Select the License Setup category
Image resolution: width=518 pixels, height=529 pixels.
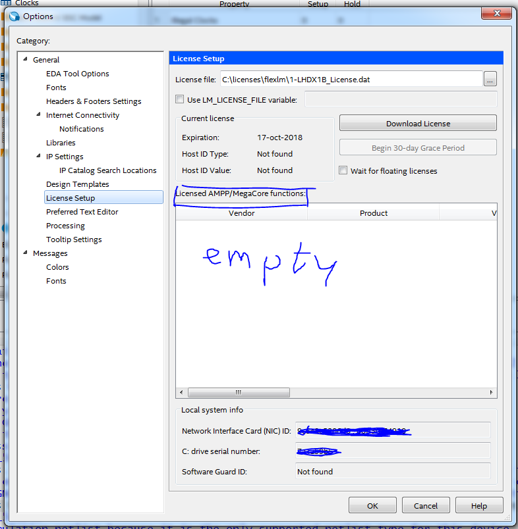tap(103, 197)
